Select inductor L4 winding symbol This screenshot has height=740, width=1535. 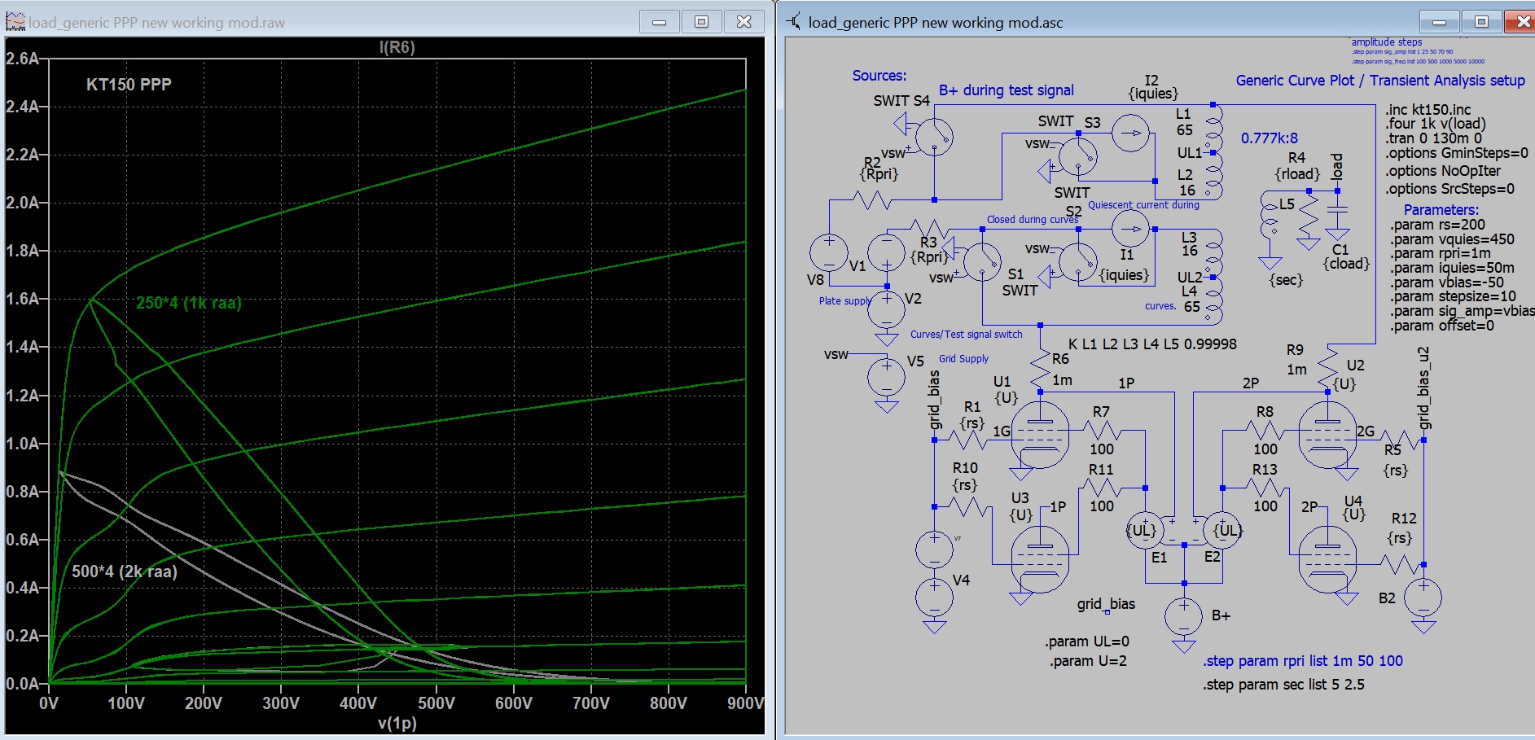click(1213, 301)
